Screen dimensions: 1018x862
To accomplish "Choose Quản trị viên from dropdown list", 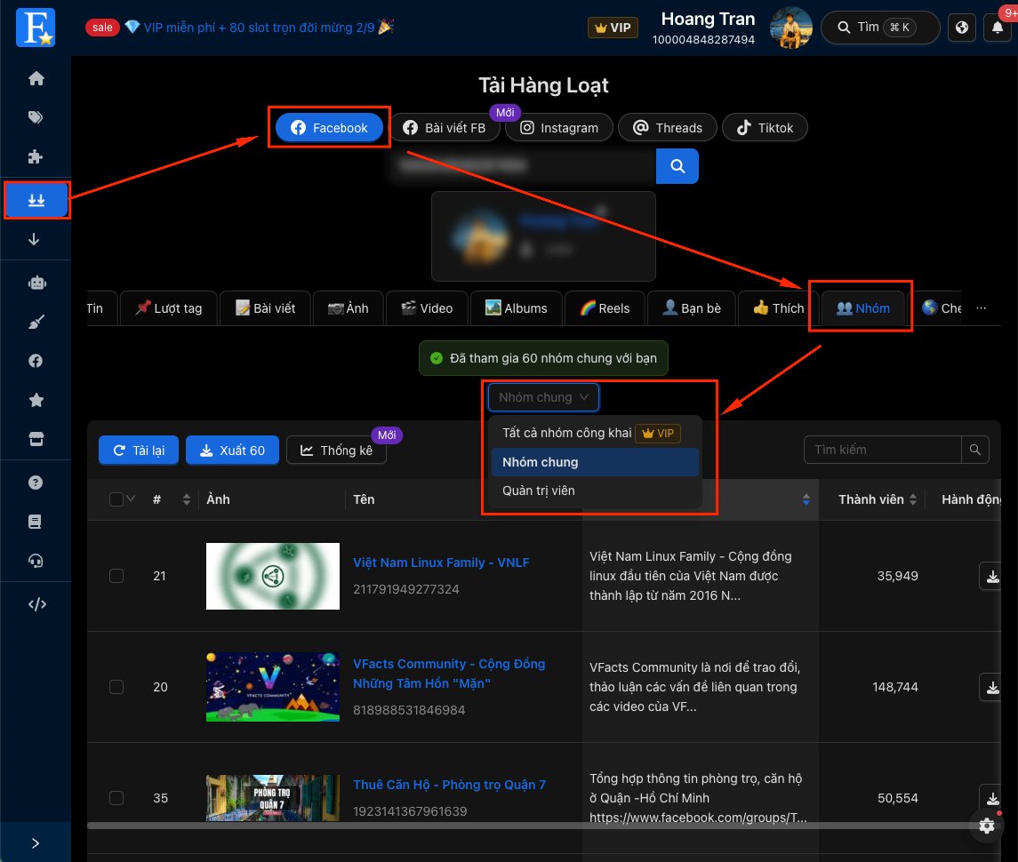I will (x=595, y=491).
